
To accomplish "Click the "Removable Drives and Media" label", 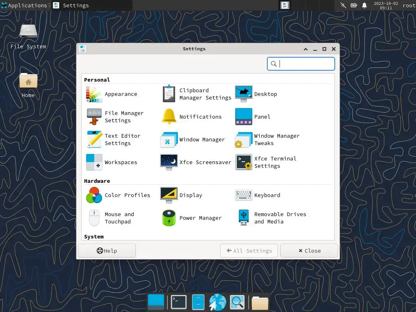I will point(280,218).
